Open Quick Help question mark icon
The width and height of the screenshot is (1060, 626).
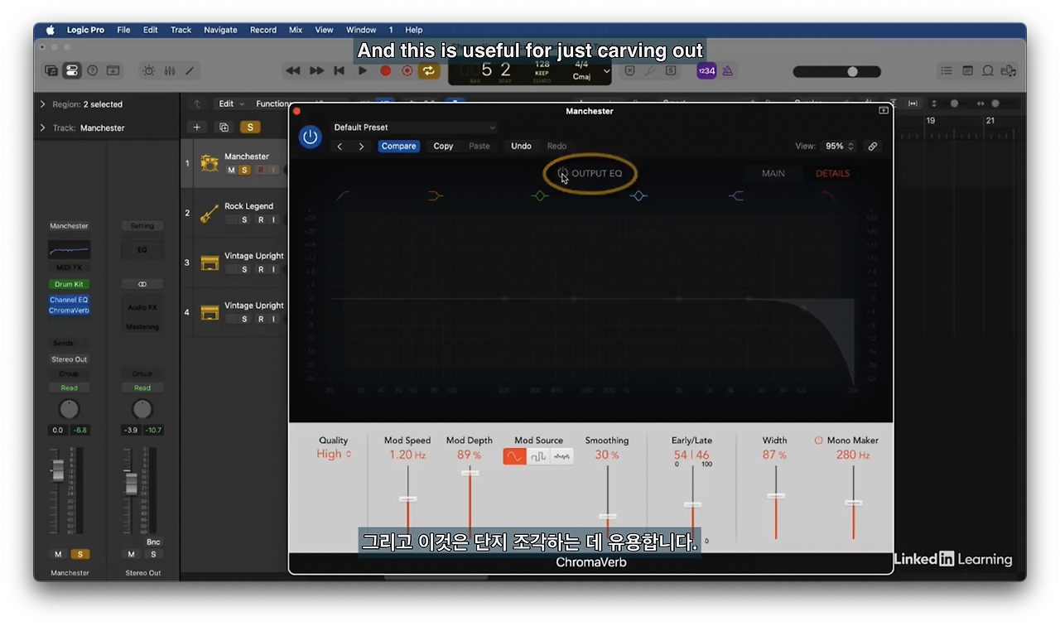click(x=93, y=71)
